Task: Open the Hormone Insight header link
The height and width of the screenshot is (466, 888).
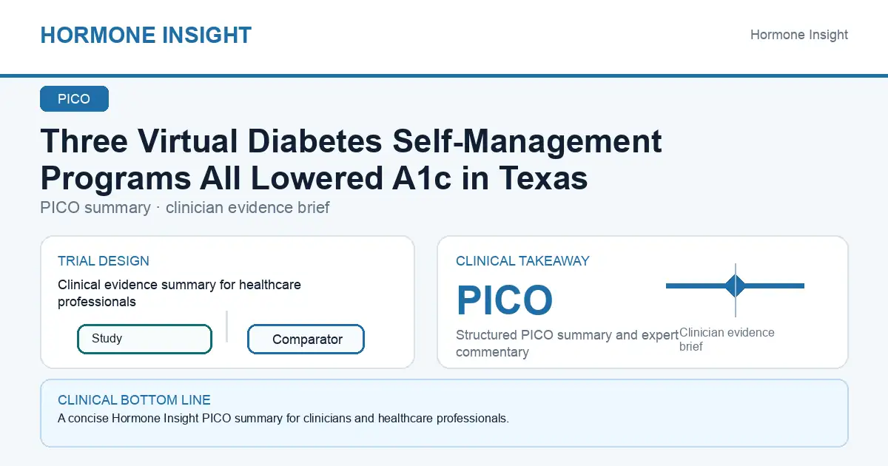Action: [x=799, y=35]
